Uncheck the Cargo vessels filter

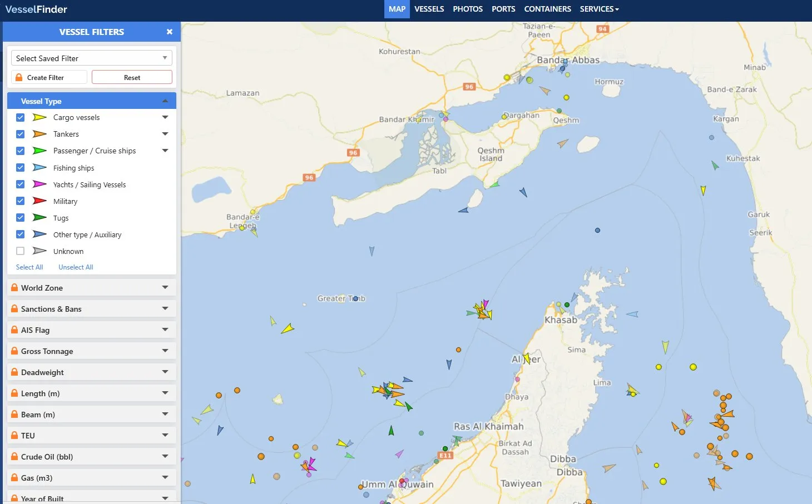[x=20, y=117]
